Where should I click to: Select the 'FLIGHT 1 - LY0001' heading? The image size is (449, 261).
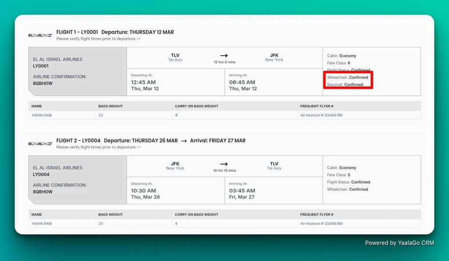[x=77, y=32]
